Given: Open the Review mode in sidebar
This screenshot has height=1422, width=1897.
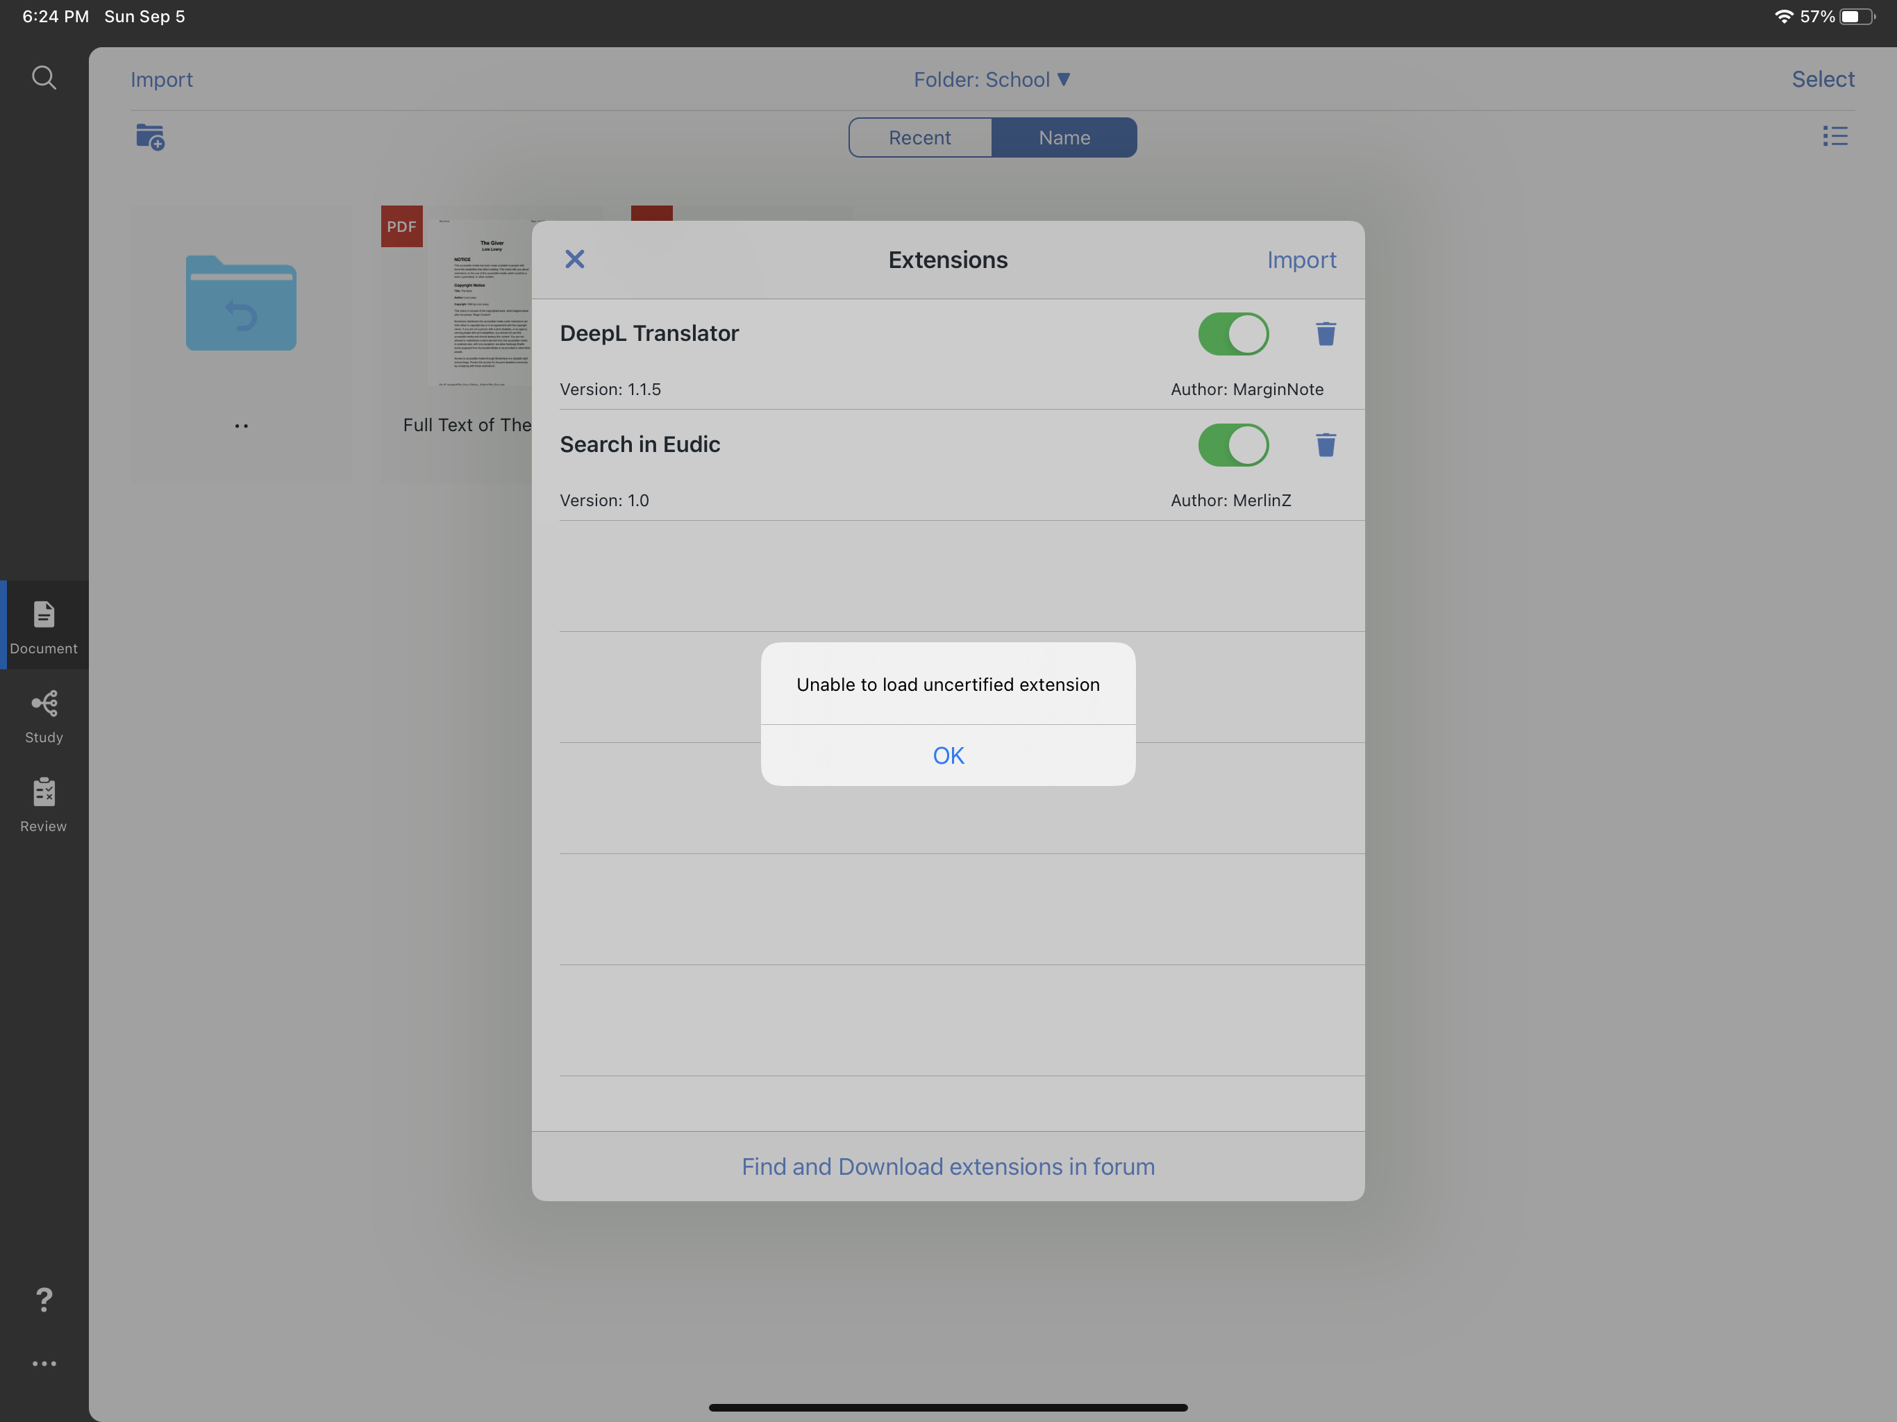Looking at the screenshot, I should [44, 805].
